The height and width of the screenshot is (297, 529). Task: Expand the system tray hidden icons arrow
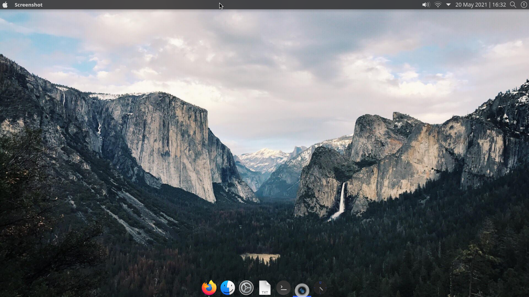click(x=448, y=5)
